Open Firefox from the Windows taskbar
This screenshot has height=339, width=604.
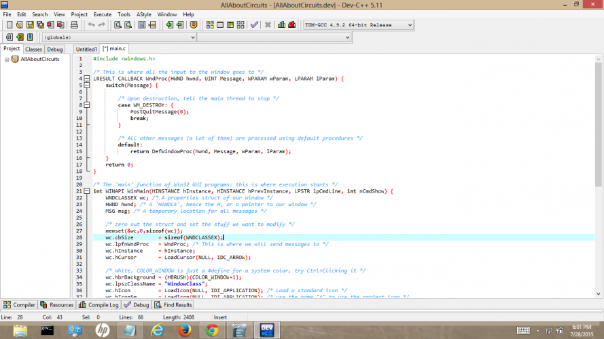pos(184,330)
